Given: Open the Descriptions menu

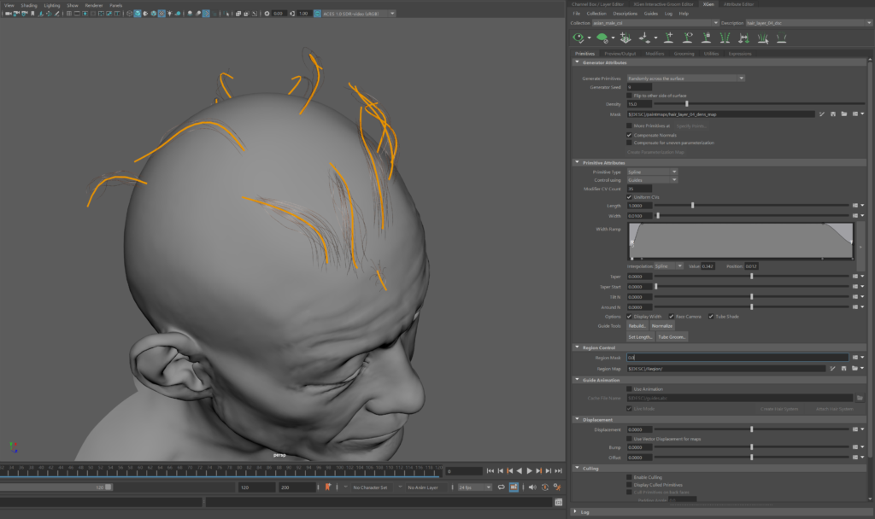Looking at the screenshot, I should pyautogui.click(x=625, y=14).
